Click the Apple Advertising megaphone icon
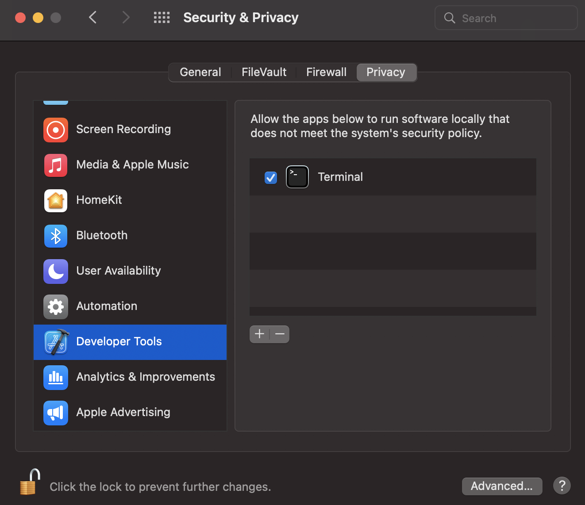 pyautogui.click(x=56, y=413)
